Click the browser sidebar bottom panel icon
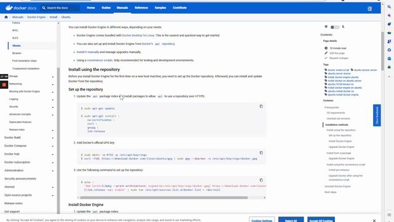Screen dimensions: 394x222 click(x=389, y=215)
